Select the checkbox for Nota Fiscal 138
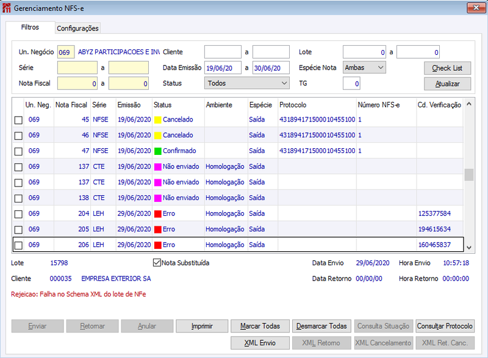 18,198
